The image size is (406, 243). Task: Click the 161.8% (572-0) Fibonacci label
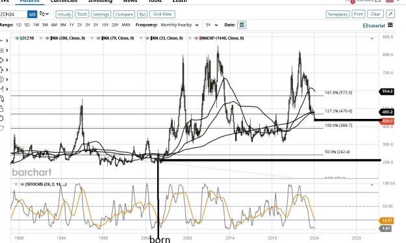(x=338, y=92)
